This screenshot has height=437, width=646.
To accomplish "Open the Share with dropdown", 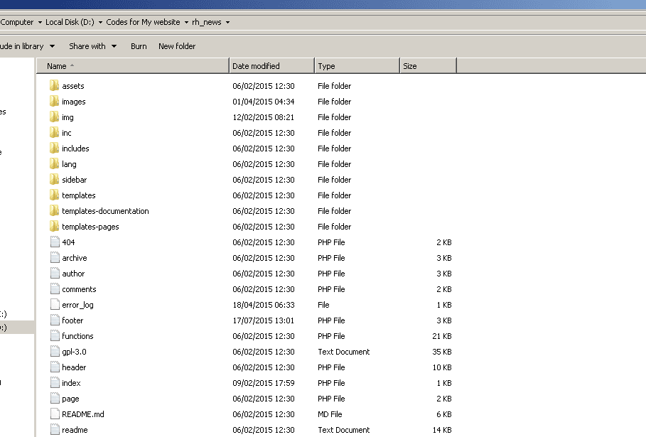I will 92,46.
